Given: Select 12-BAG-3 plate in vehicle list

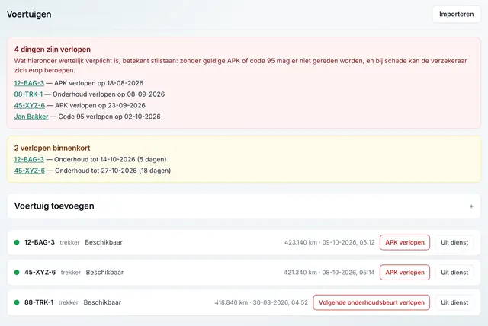Looking at the screenshot, I should coord(40,242).
